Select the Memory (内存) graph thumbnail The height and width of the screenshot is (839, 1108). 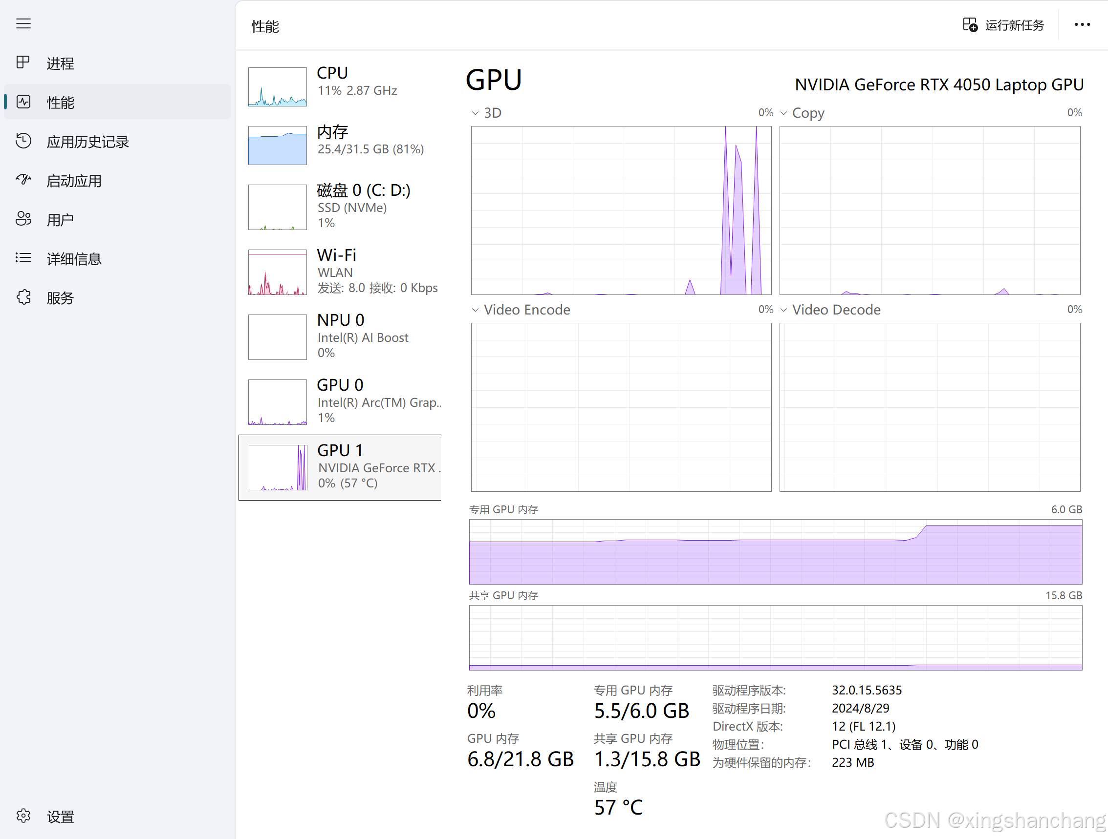[x=278, y=145]
